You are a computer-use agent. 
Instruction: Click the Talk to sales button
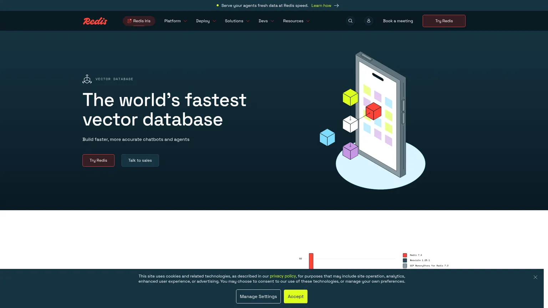(x=140, y=160)
